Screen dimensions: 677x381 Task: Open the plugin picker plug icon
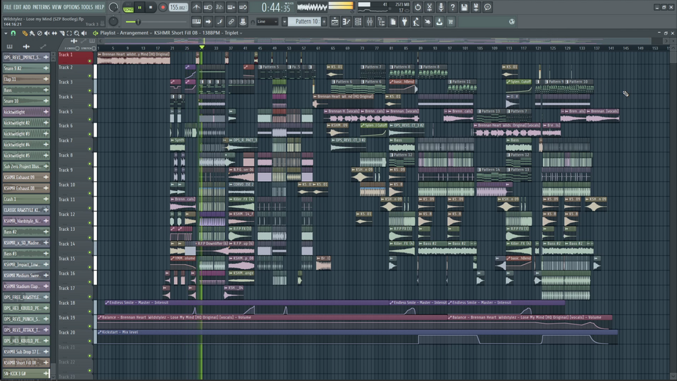405,22
